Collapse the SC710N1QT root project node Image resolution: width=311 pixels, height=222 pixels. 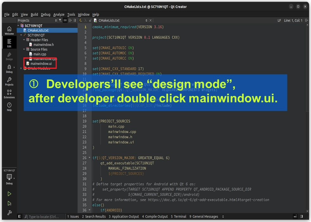pyautogui.click(x=18, y=26)
